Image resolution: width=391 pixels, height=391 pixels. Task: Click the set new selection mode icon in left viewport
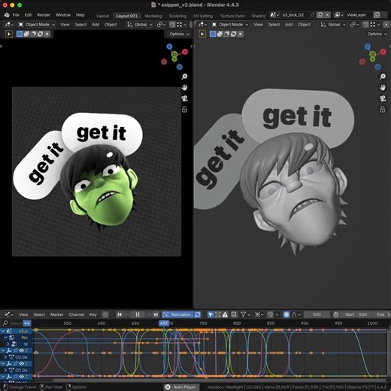point(20,34)
